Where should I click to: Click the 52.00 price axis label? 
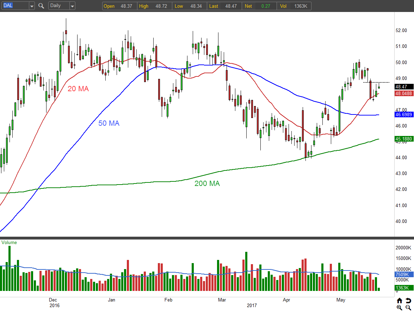coord(401,31)
